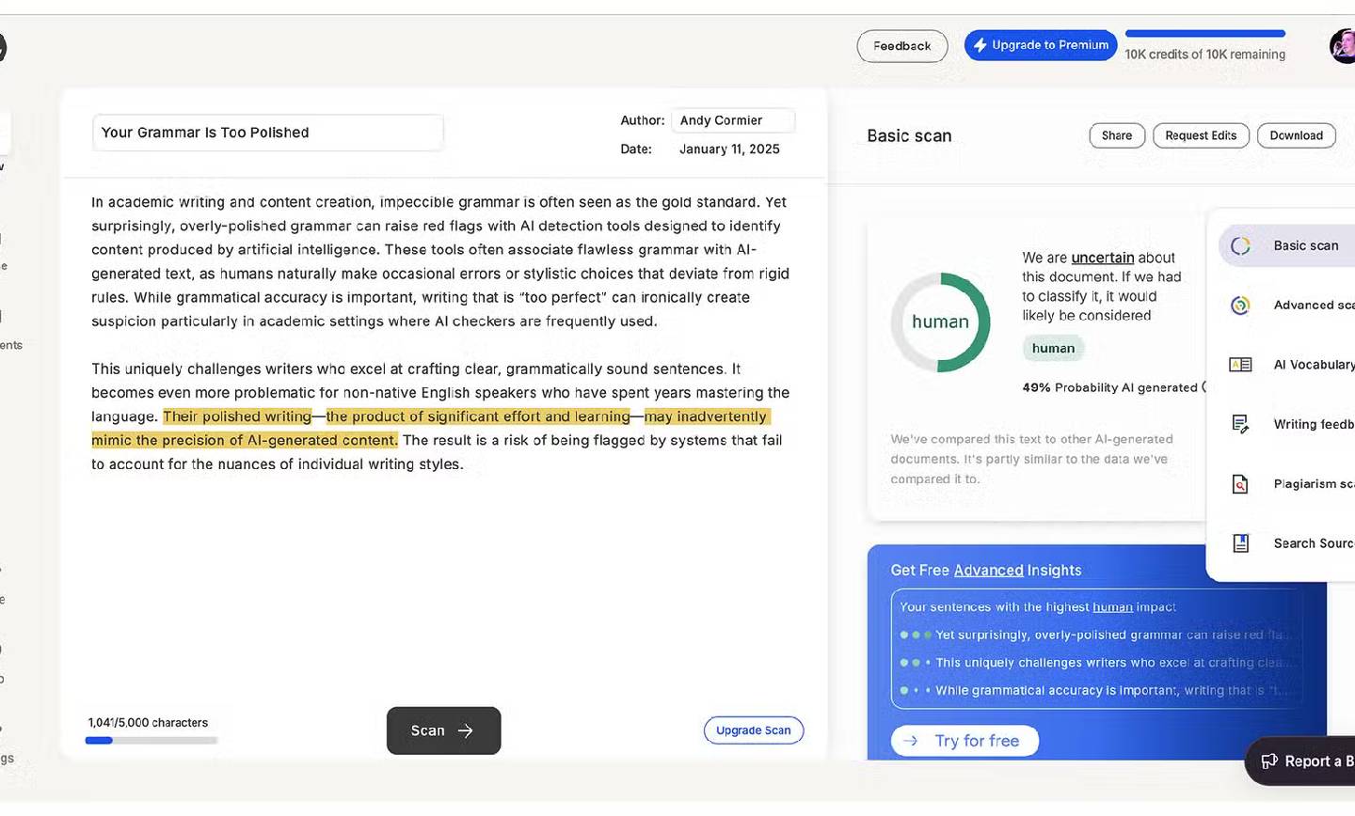Click the Share button
The height and width of the screenshot is (816, 1355).
(1117, 135)
